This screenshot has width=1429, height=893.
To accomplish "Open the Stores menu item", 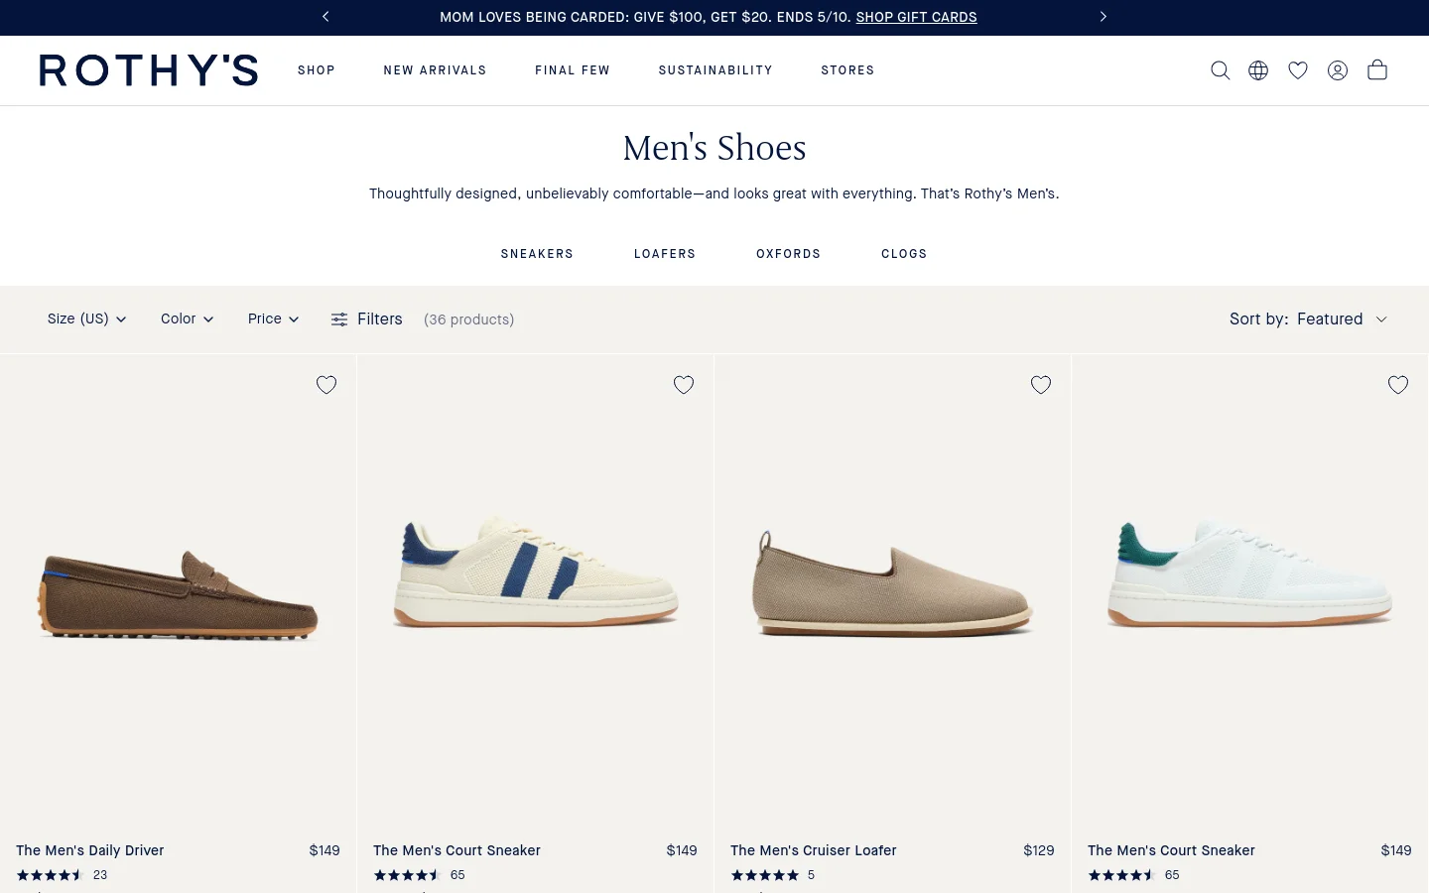I will pyautogui.click(x=847, y=70).
